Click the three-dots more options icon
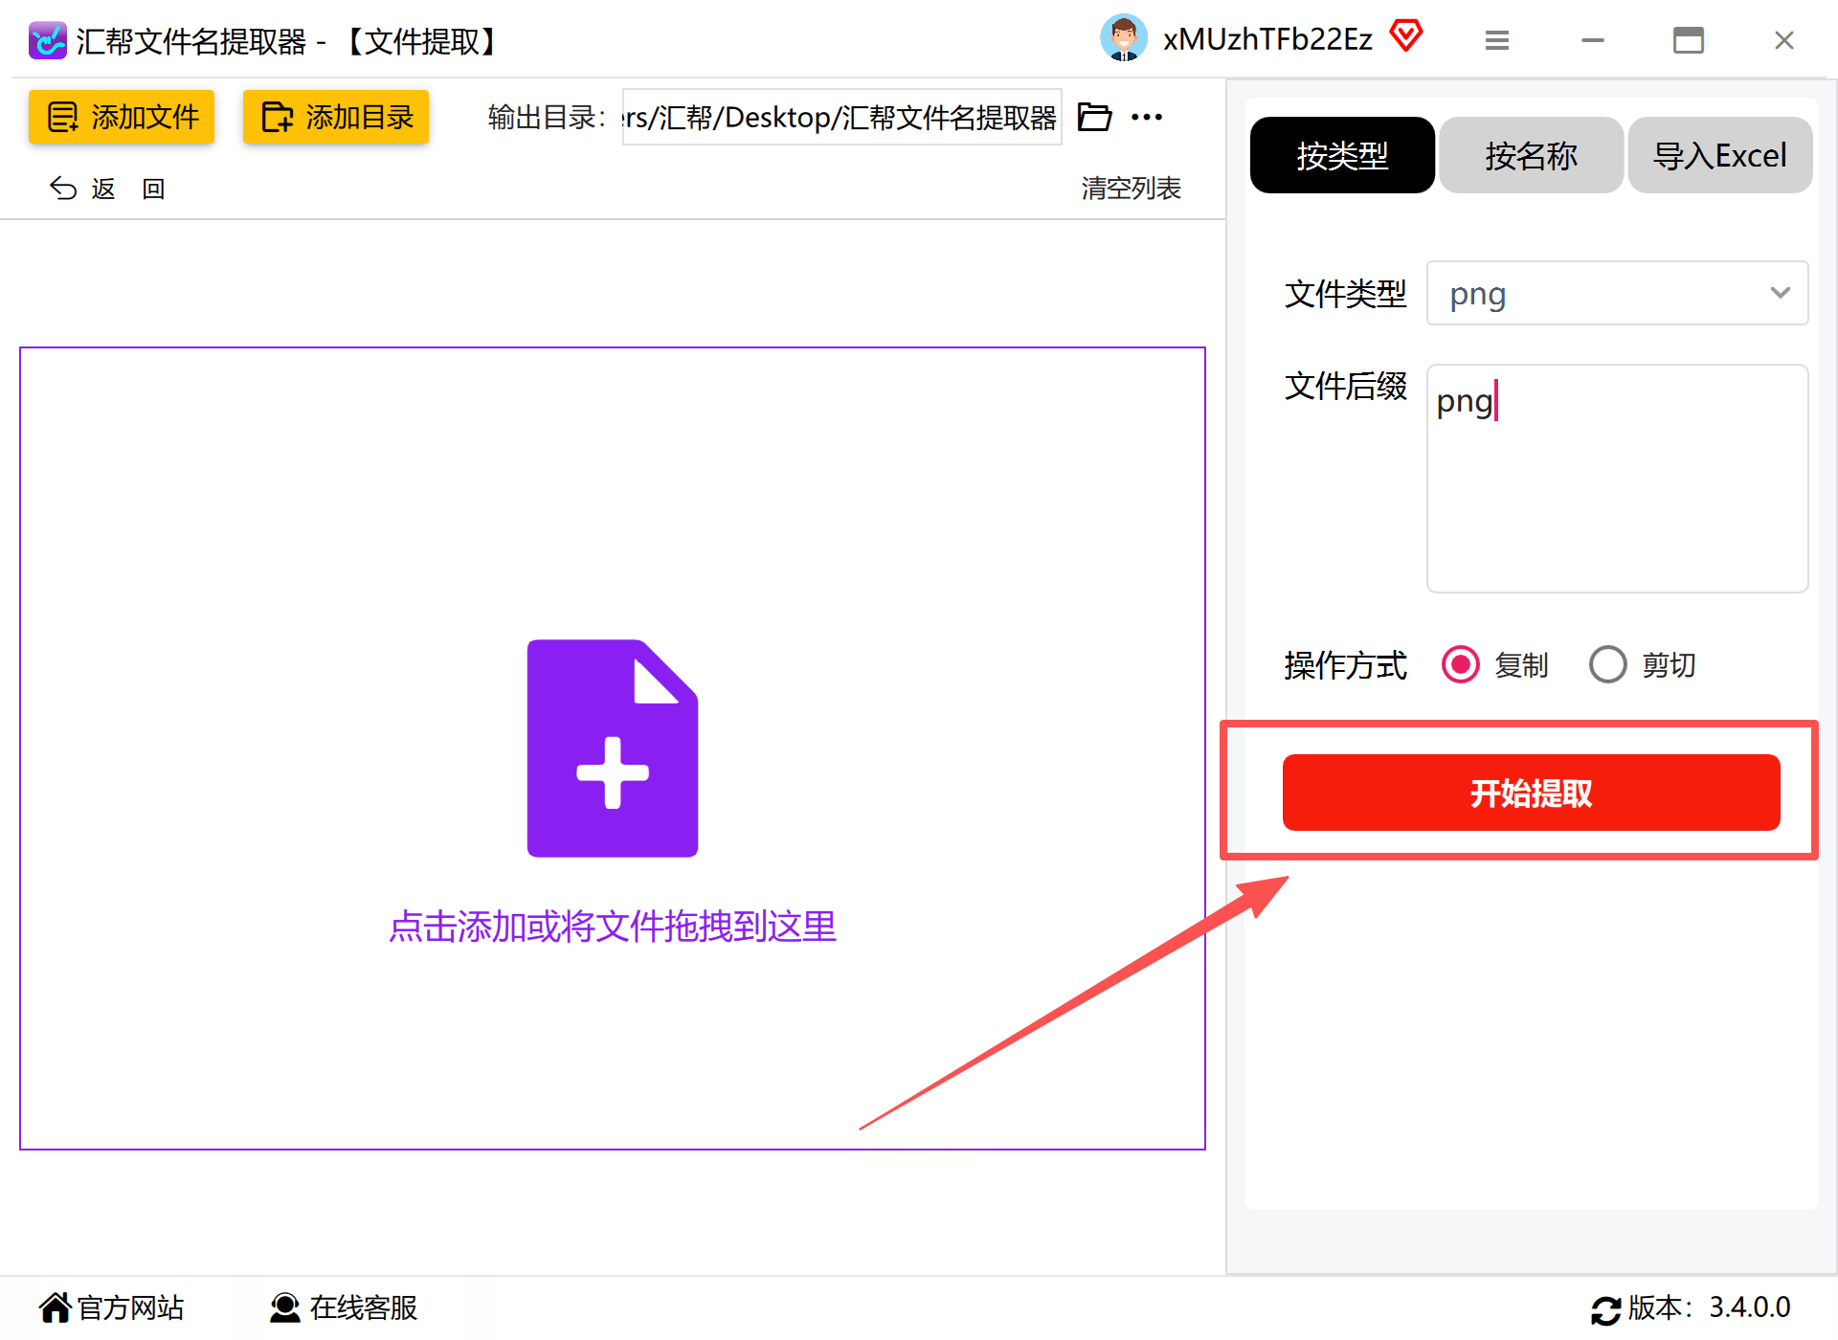 coord(1146,117)
